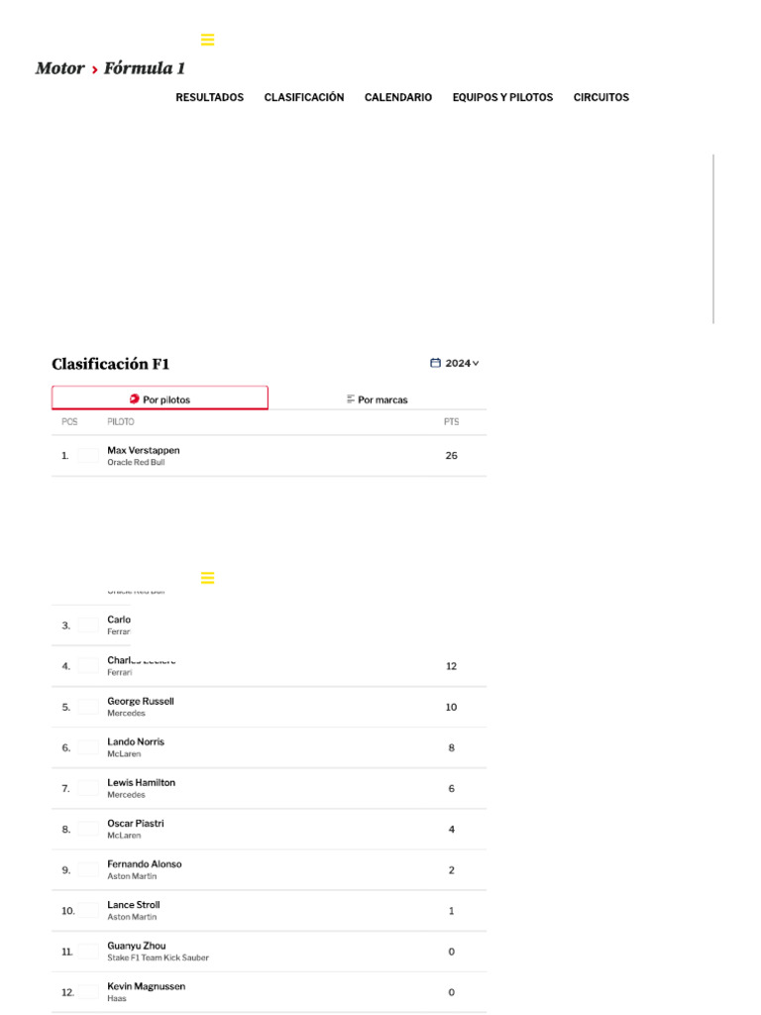Open the Circuitos navigation link
Image resolution: width=761 pixels, height=1015 pixels.
(601, 97)
